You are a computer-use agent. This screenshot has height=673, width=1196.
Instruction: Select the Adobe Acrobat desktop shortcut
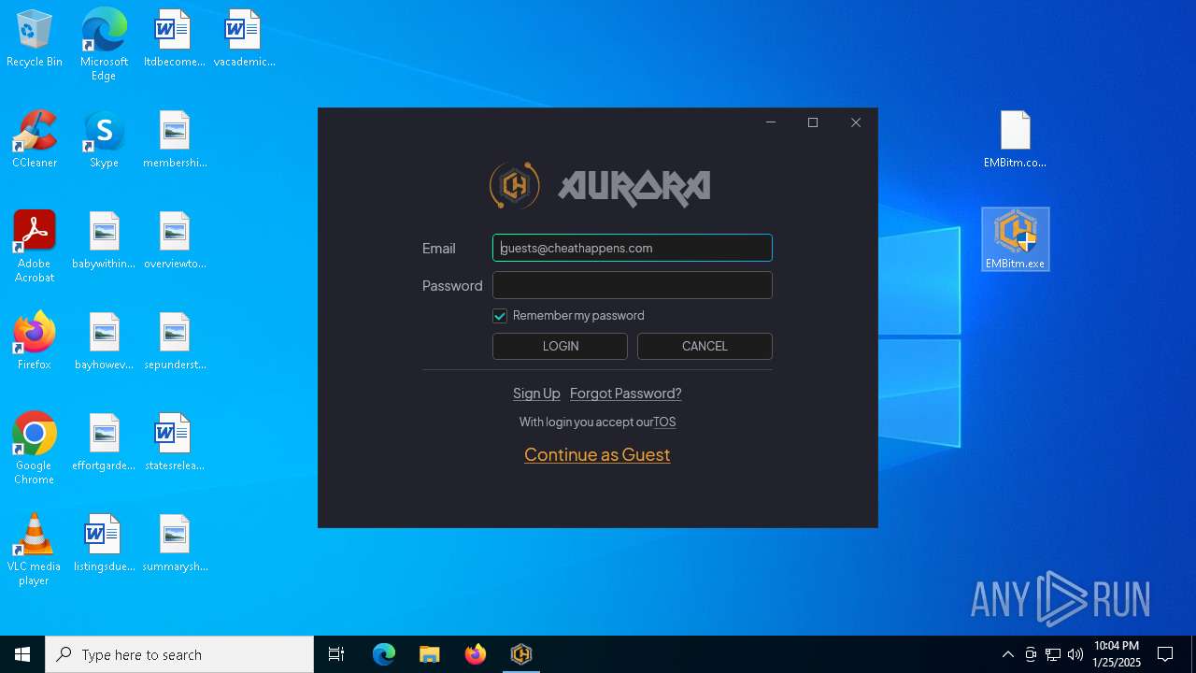click(x=35, y=246)
